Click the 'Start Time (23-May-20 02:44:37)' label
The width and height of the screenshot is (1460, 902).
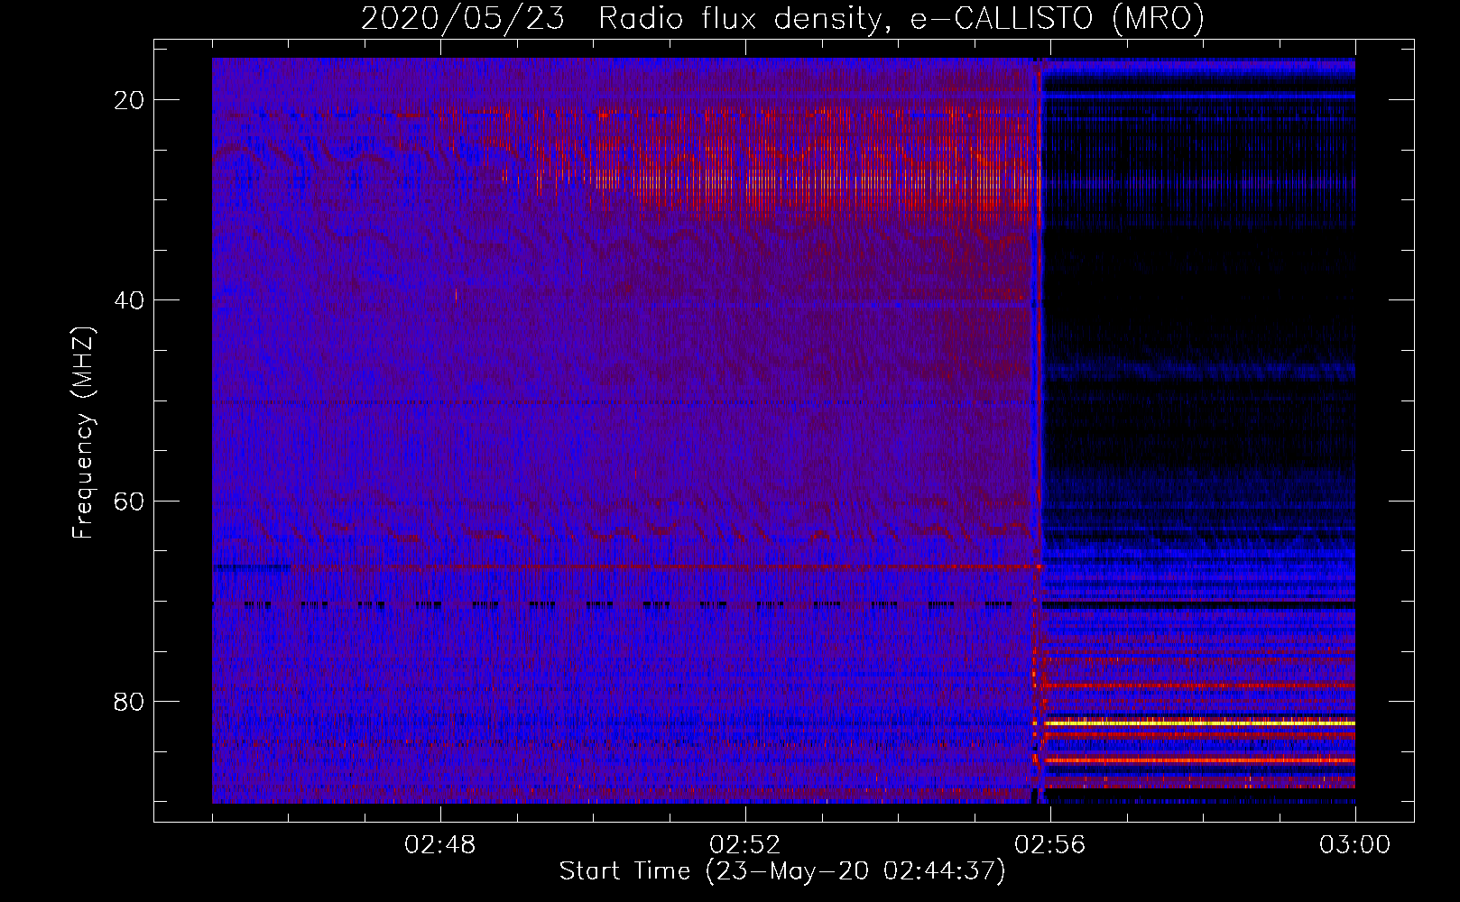[x=782, y=871]
